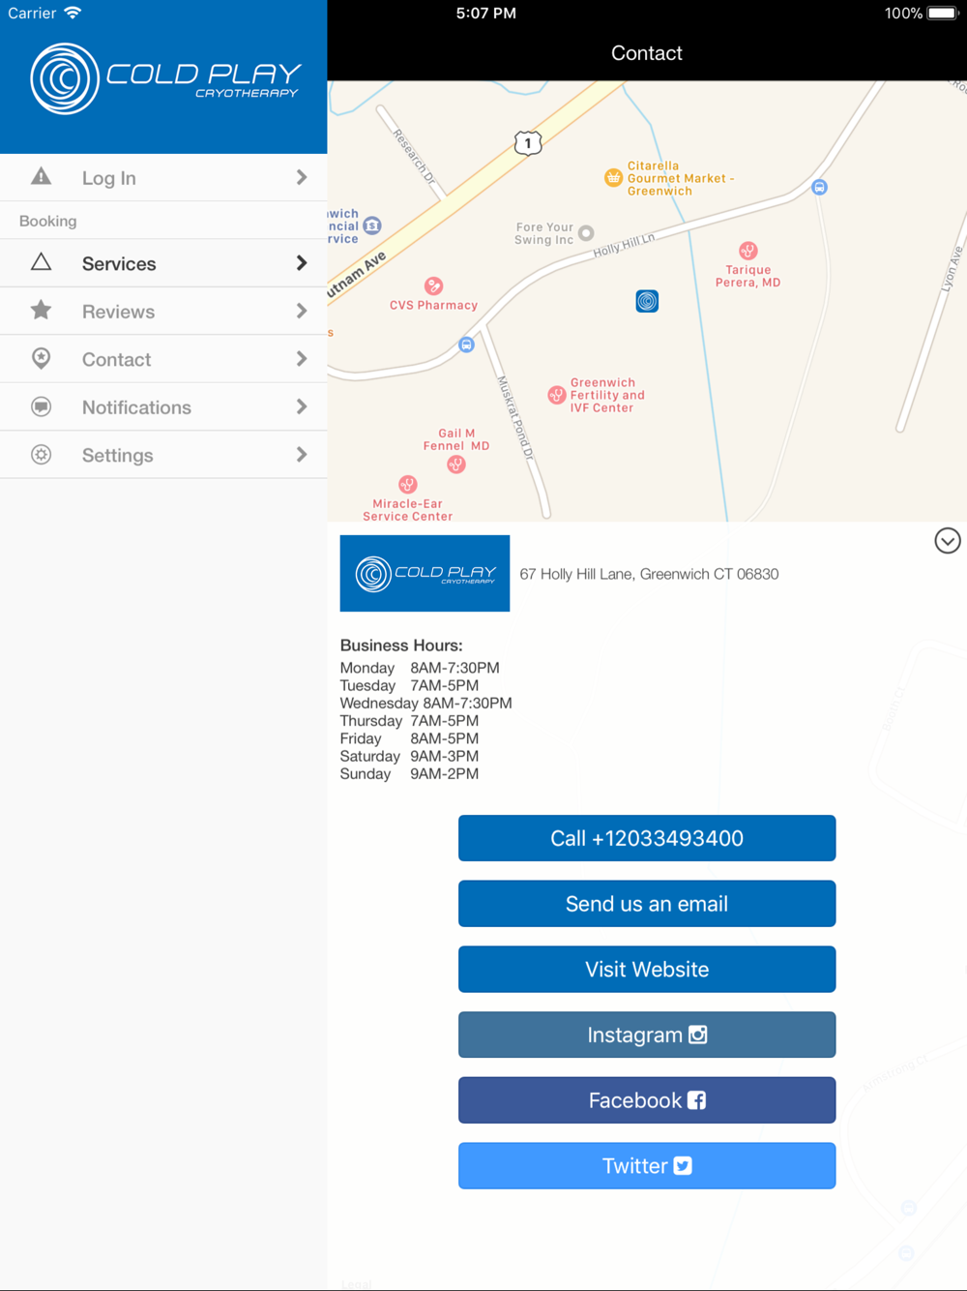
Task: Expand the Services row chevron
Action: pos(302,263)
